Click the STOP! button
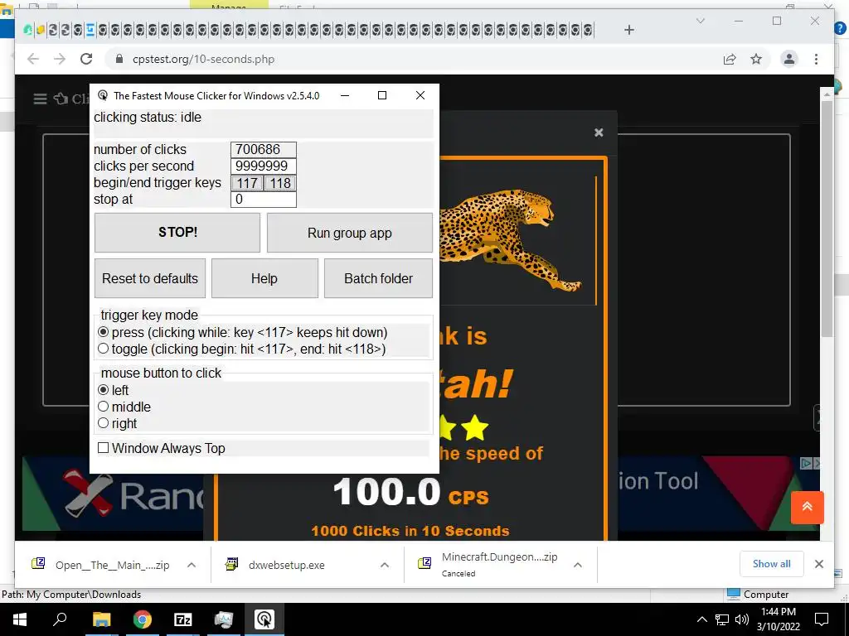 coord(177,233)
